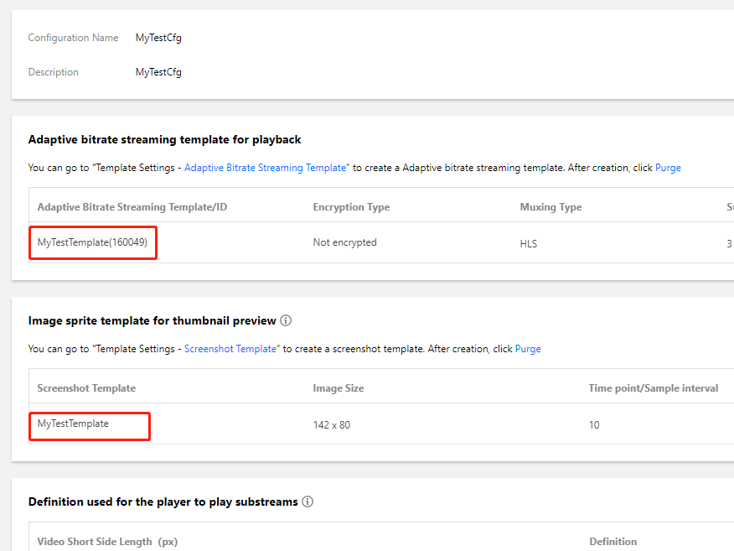The image size is (734, 551).
Task: Click the 142 x 80 image size cell
Action: pyautogui.click(x=331, y=425)
